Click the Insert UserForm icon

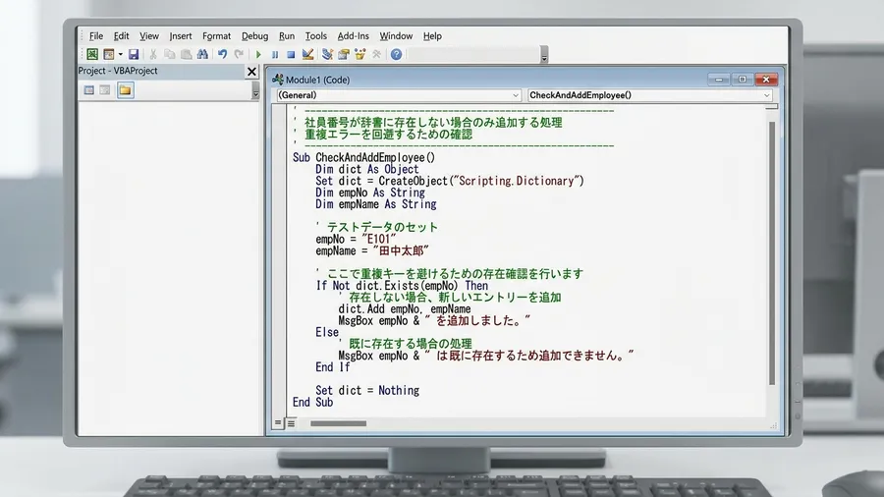pyautogui.click(x=109, y=54)
